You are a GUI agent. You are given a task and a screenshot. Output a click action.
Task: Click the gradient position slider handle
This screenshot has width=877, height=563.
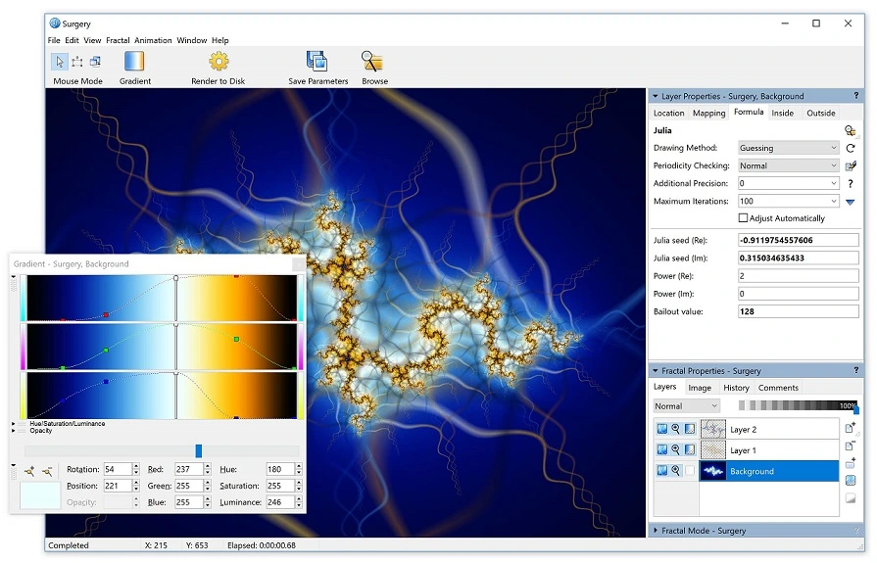pyautogui.click(x=199, y=450)
